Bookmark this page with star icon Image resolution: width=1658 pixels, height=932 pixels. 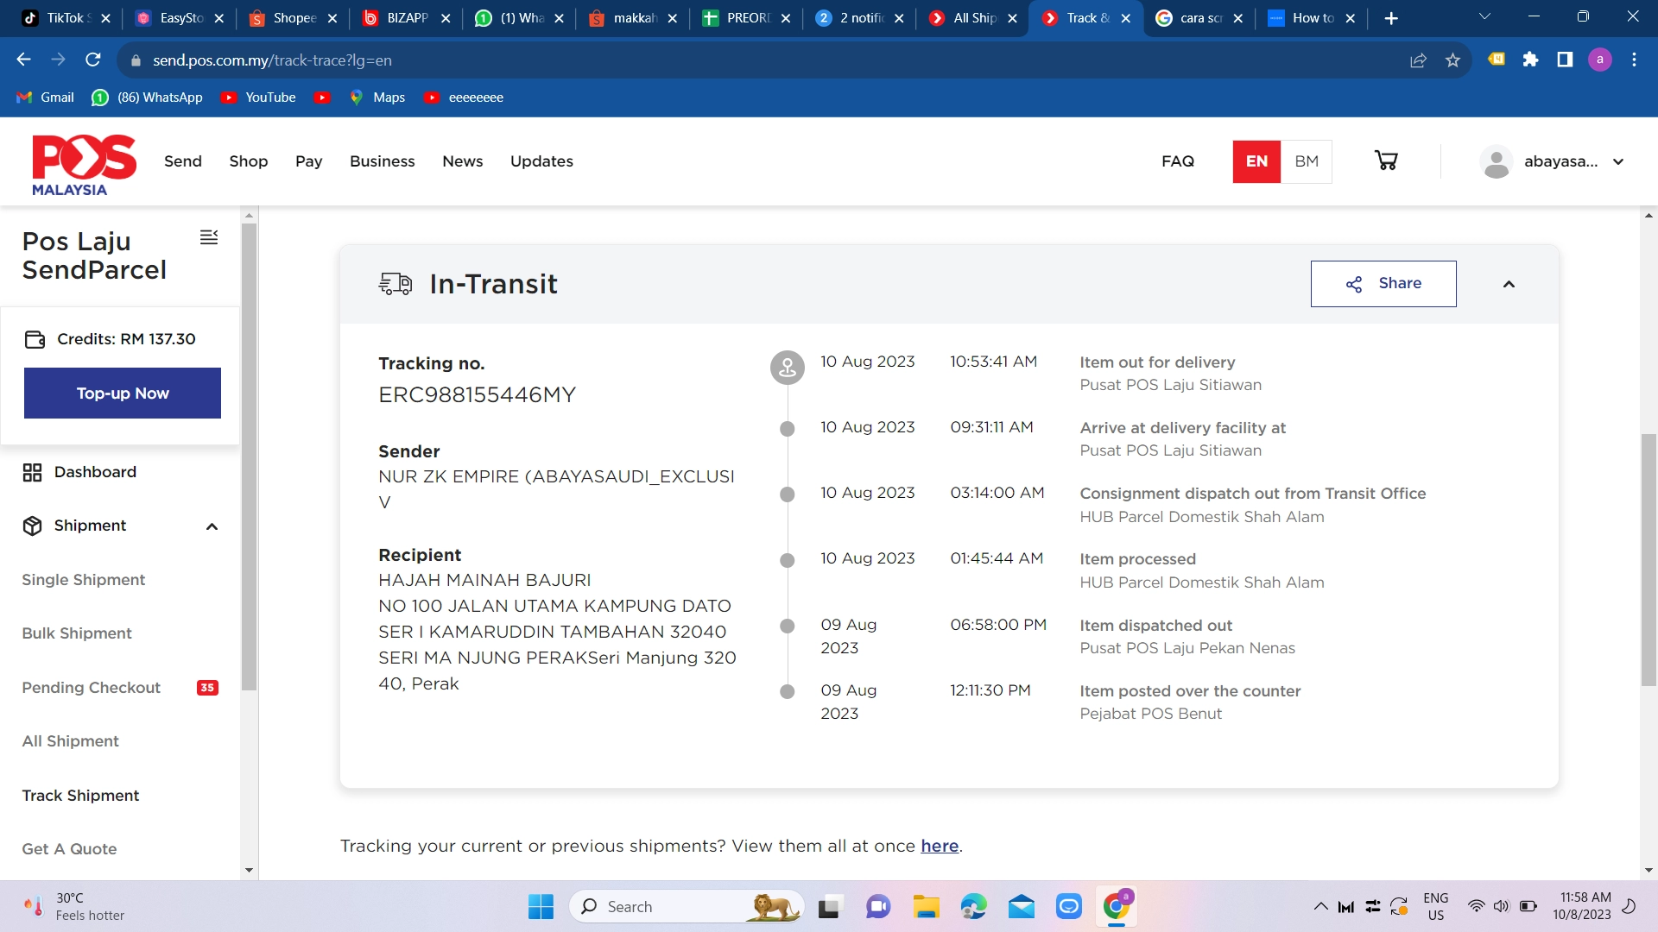point(1452,60)
